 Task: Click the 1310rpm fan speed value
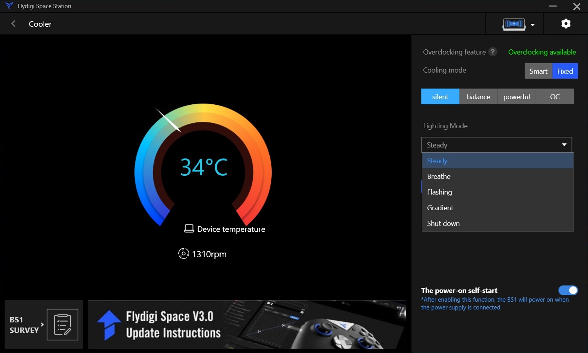[209, 254]
